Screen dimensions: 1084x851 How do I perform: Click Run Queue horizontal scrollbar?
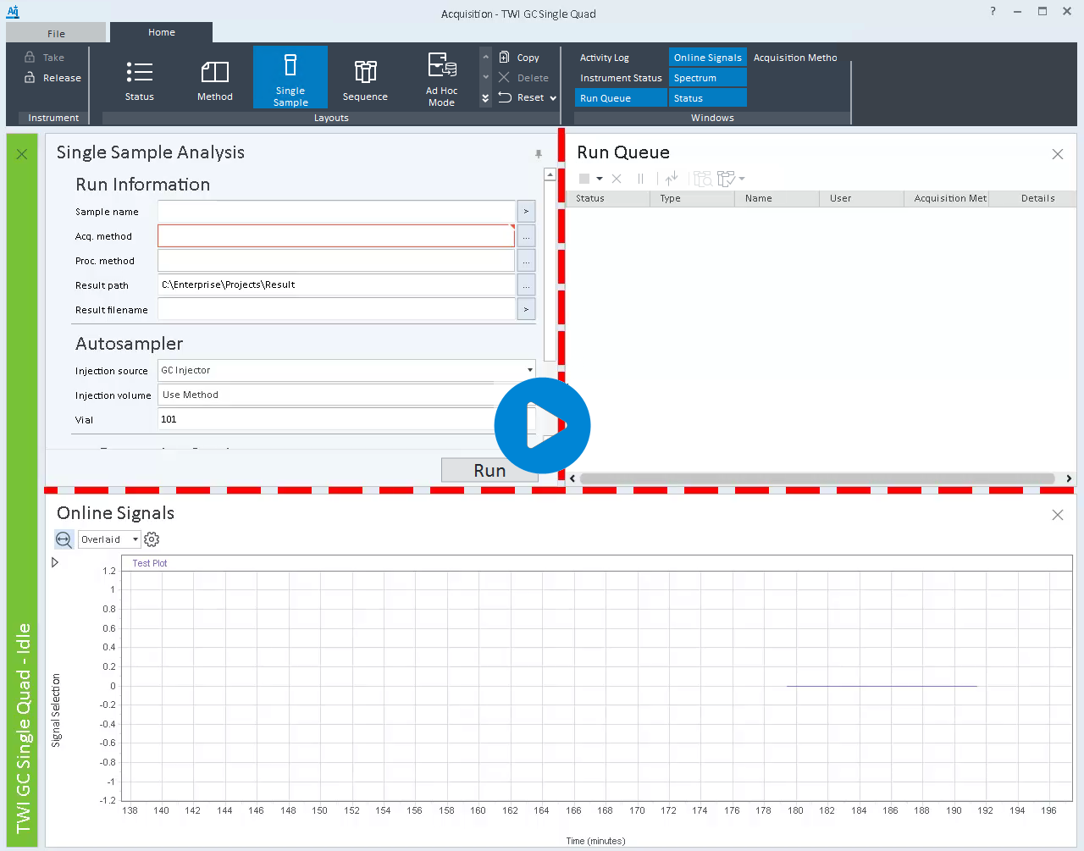pos(816,478)
